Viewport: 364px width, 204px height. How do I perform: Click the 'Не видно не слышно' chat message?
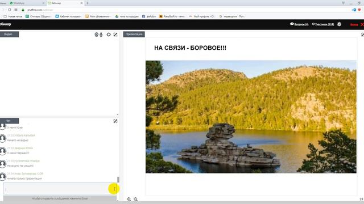coord(20,165)
